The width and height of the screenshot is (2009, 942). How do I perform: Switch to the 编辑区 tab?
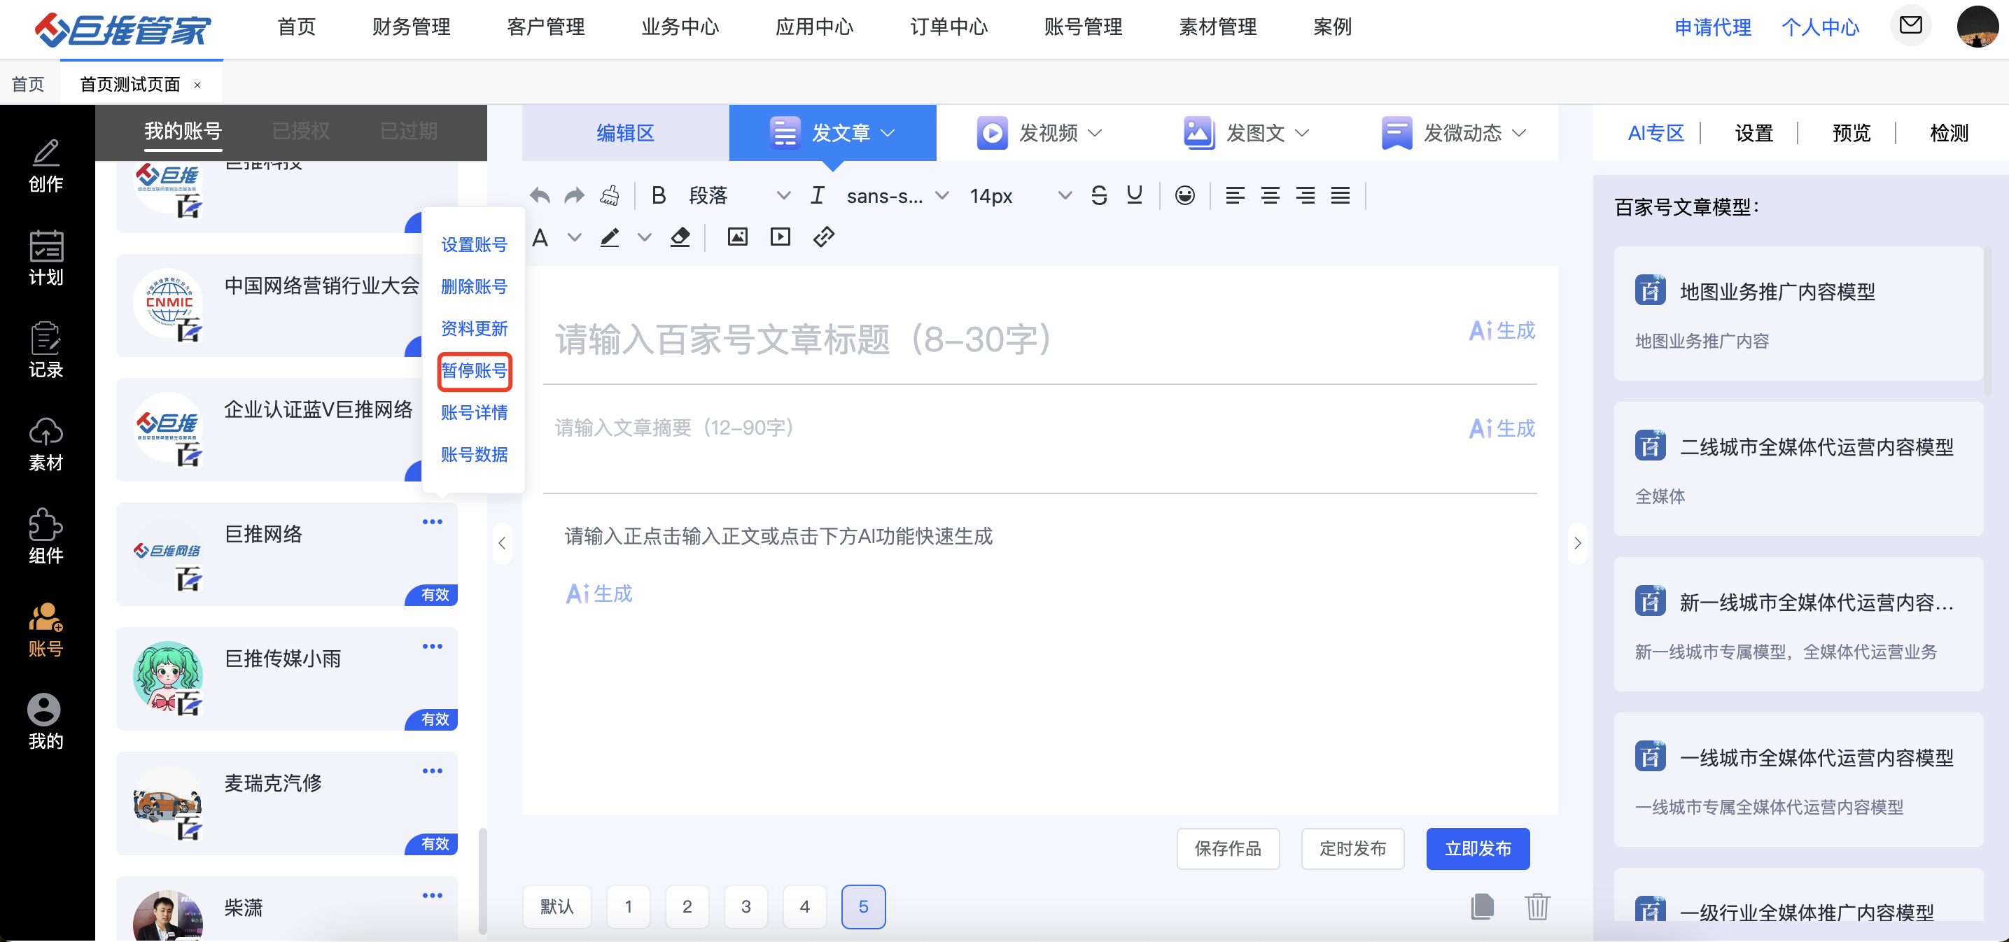click(626, 134)
